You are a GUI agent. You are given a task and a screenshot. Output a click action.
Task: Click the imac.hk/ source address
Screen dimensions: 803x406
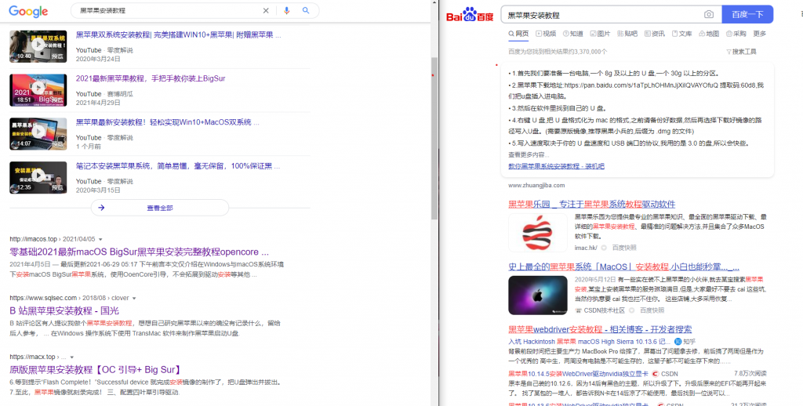(x=585, y=248)
